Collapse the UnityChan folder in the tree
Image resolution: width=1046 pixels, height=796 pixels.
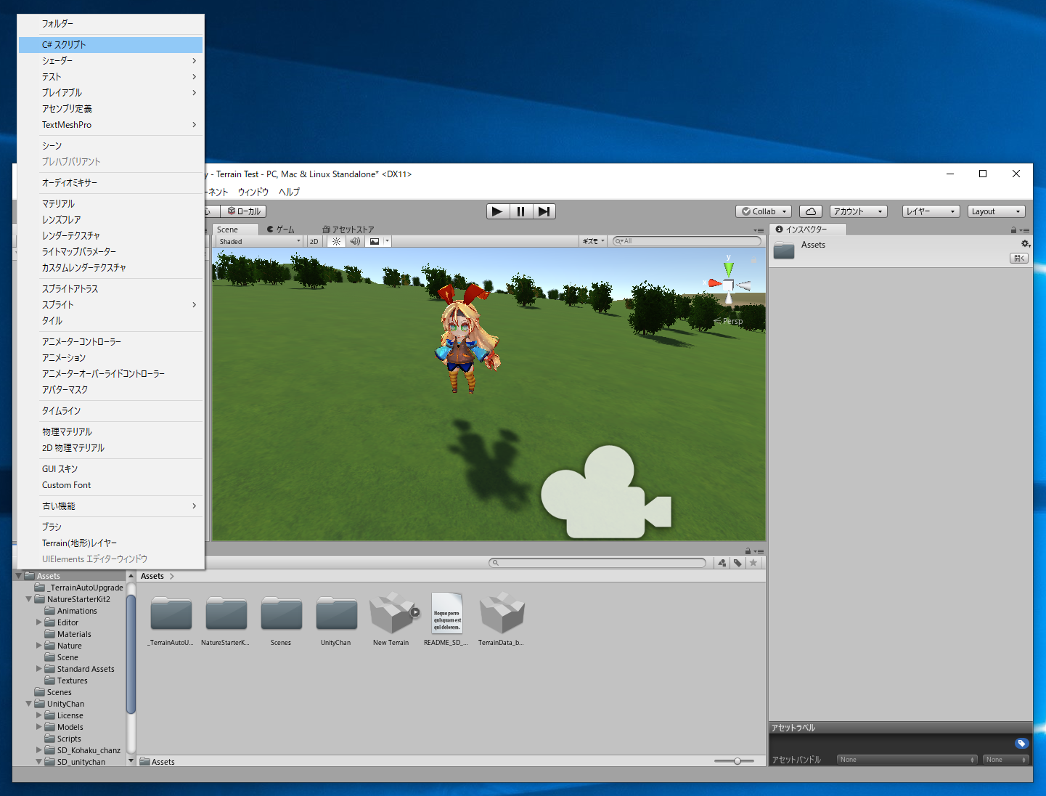(x=29, y=704)
